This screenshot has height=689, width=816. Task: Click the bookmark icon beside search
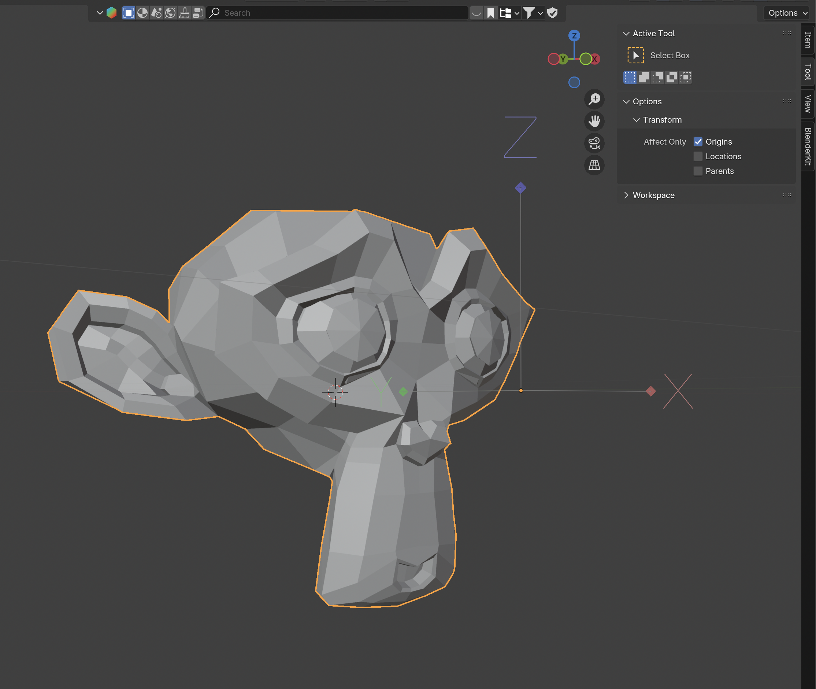click(490, 13)
